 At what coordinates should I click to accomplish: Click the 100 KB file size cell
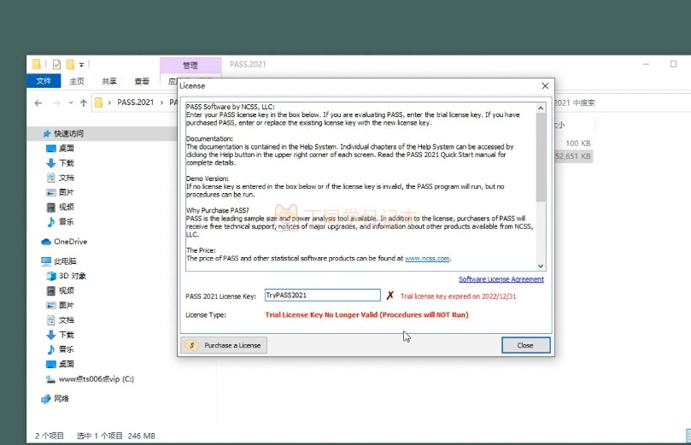[x=577, y=143]
